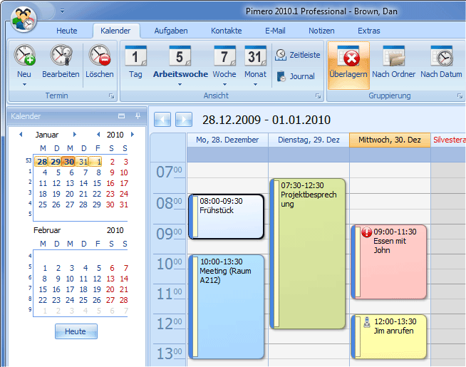Open the Kontakte tab
Viewport: 466px width, 367px height.
click(226, 31)
